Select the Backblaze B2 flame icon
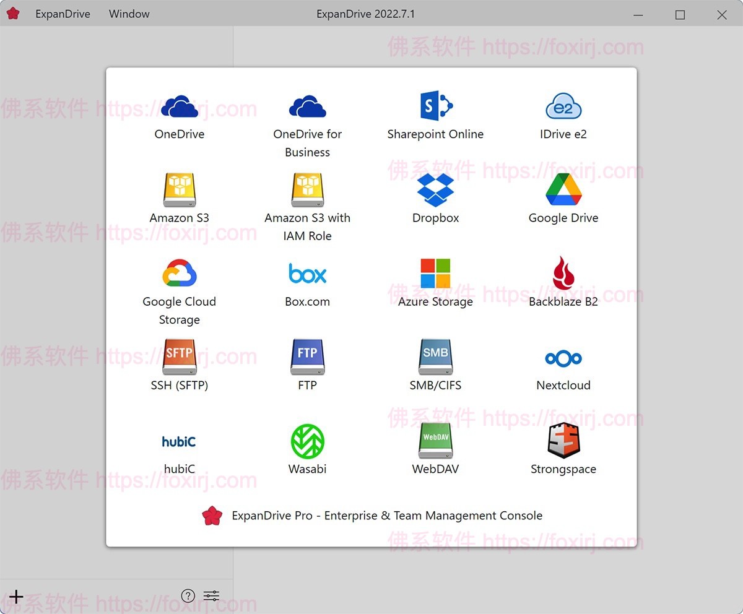Image resolution: width=743 pixels, height=614 pixels. [x=563, y=273]
